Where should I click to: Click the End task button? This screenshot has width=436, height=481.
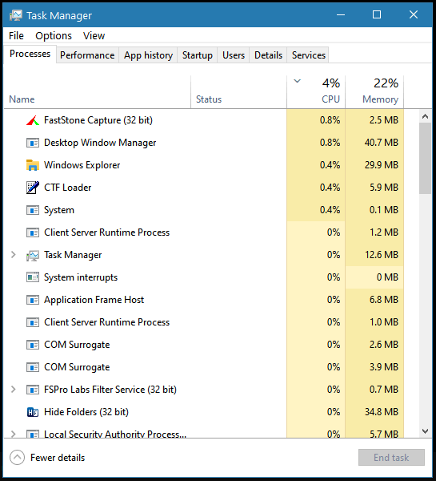pos(391,458)
